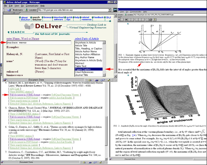
Task: Open Edit menu in DeLIver window
Action: [x=11, y=6]
